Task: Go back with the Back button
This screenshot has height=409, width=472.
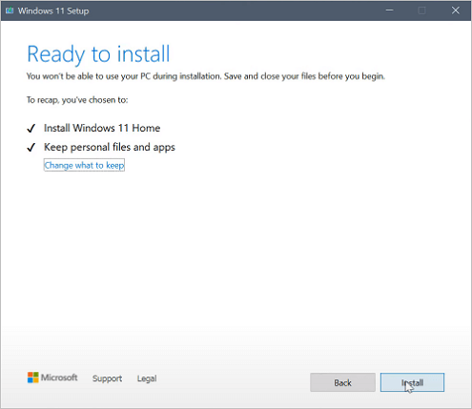Action: coord(342,382)
